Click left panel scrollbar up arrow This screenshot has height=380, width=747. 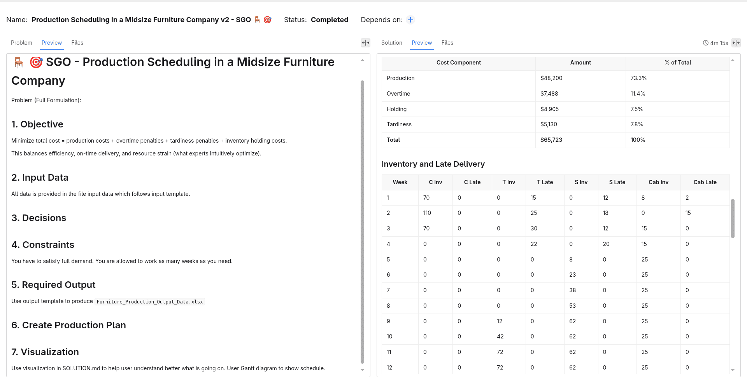363,60
